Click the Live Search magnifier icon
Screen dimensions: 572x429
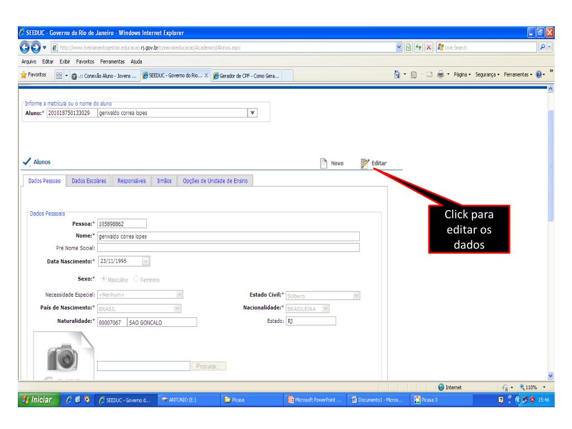click(542, 47)
